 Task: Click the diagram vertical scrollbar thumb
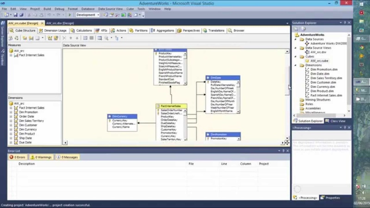click(287, 80)
